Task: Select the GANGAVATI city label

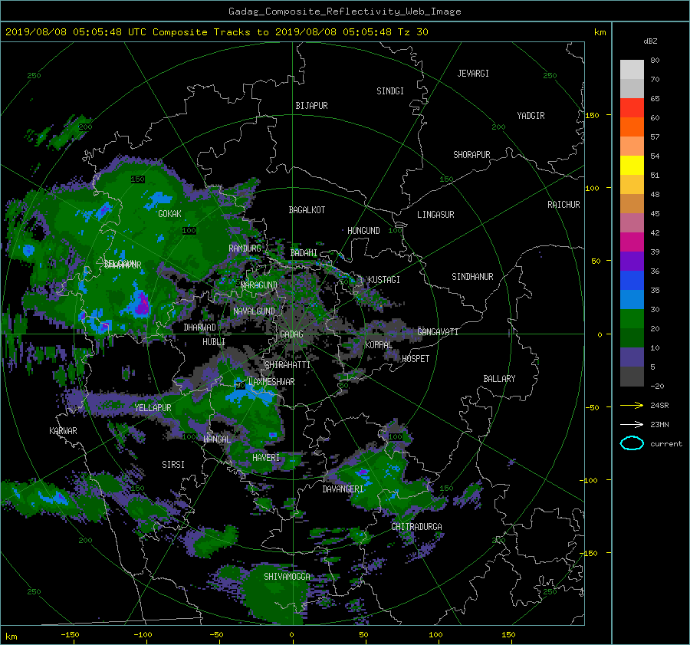Action: pyautogui.click(x=438, y=332)
